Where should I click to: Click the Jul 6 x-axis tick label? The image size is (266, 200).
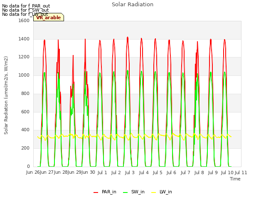[171, 172]
